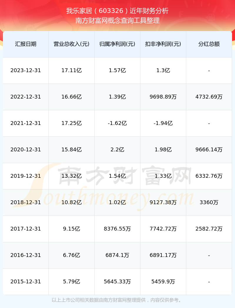Viewport: 235px width, 308px height.
Task: Click the 1.3亿 cell in 2023 row
Action: 163,70
